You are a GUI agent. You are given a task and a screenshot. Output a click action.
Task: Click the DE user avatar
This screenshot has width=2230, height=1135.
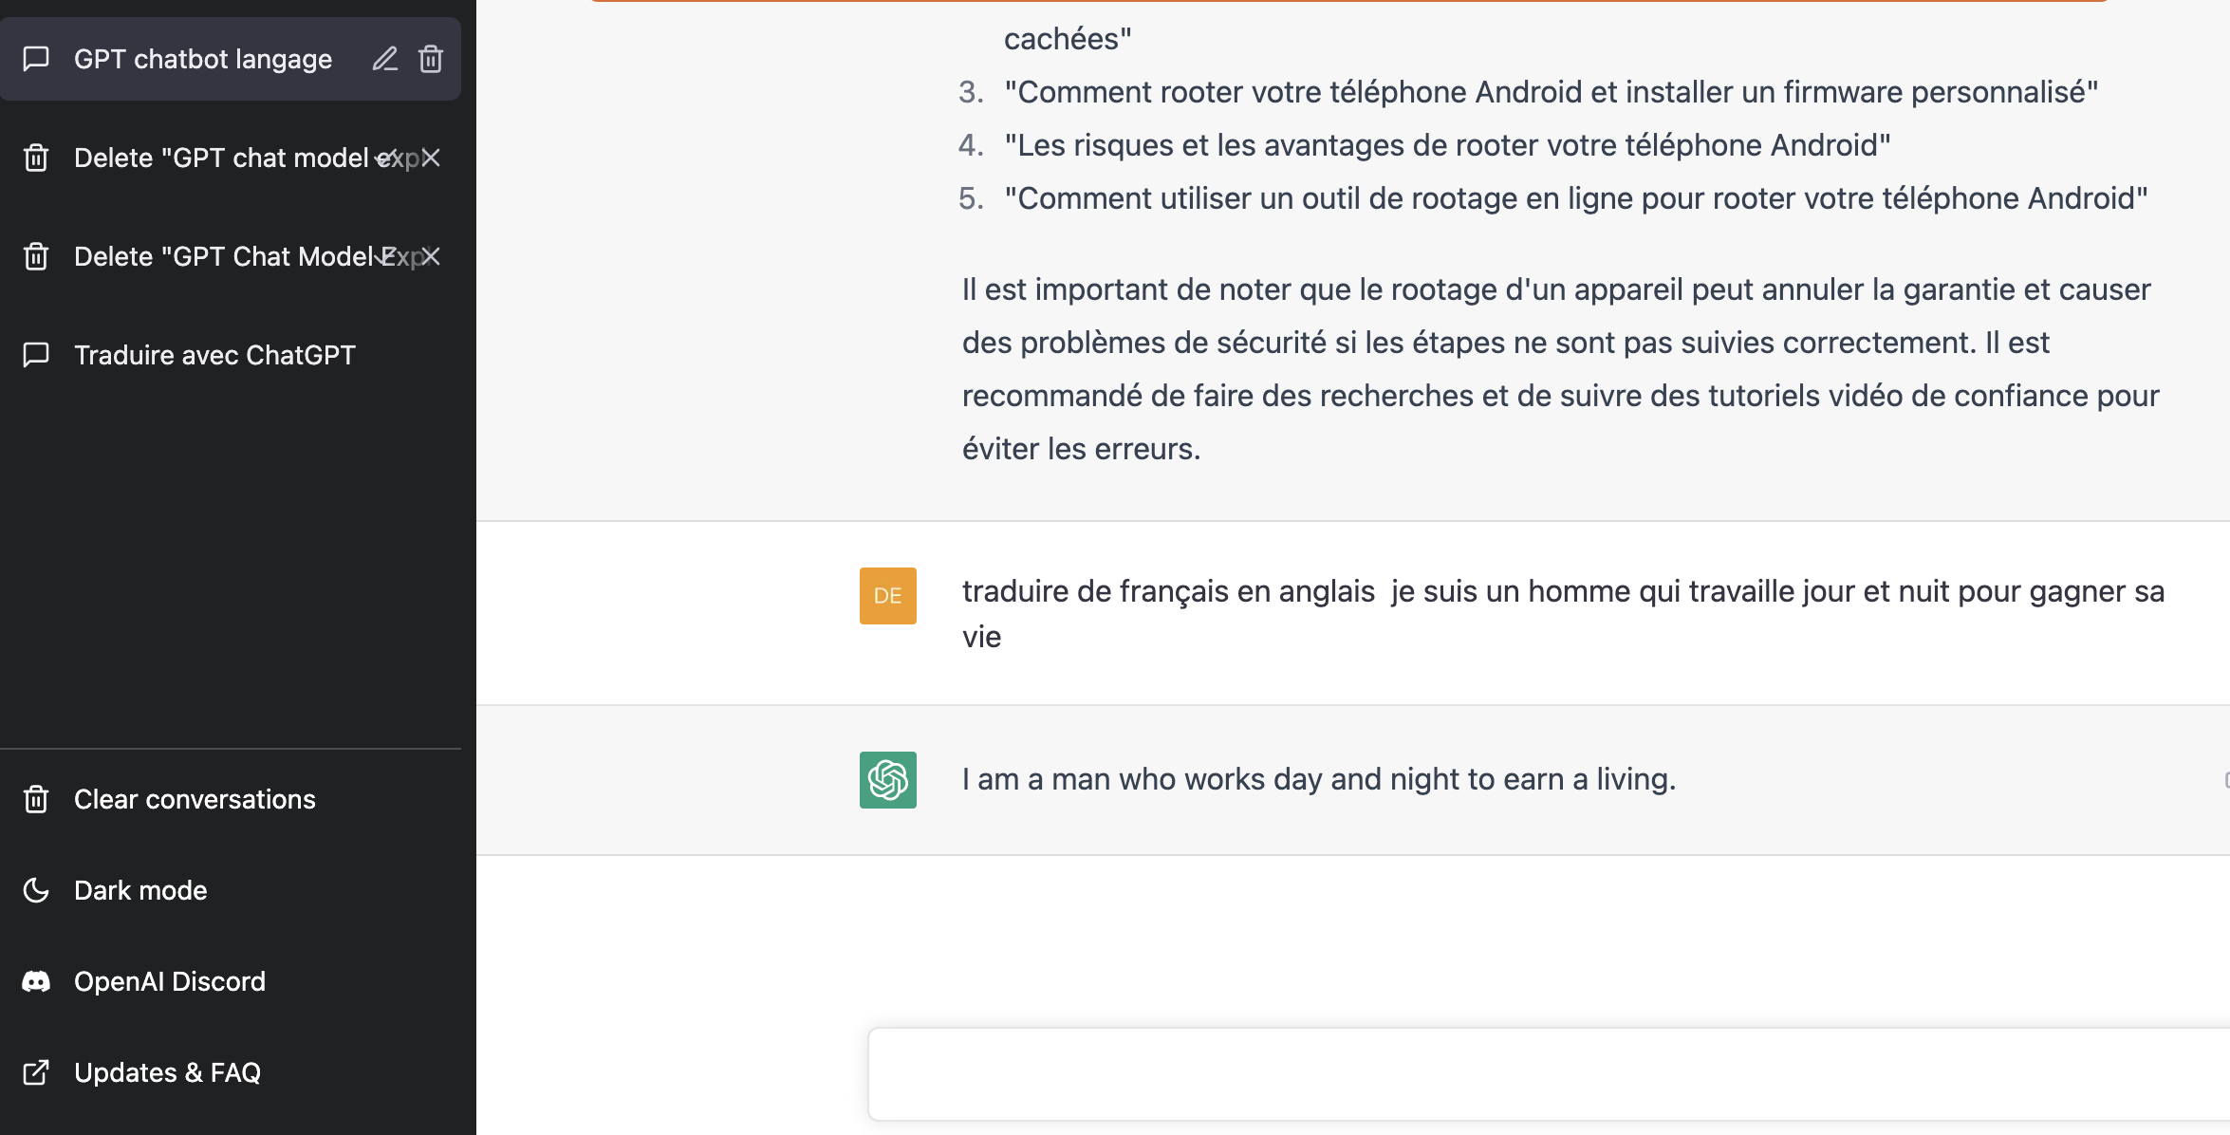[x=888, y=596]
